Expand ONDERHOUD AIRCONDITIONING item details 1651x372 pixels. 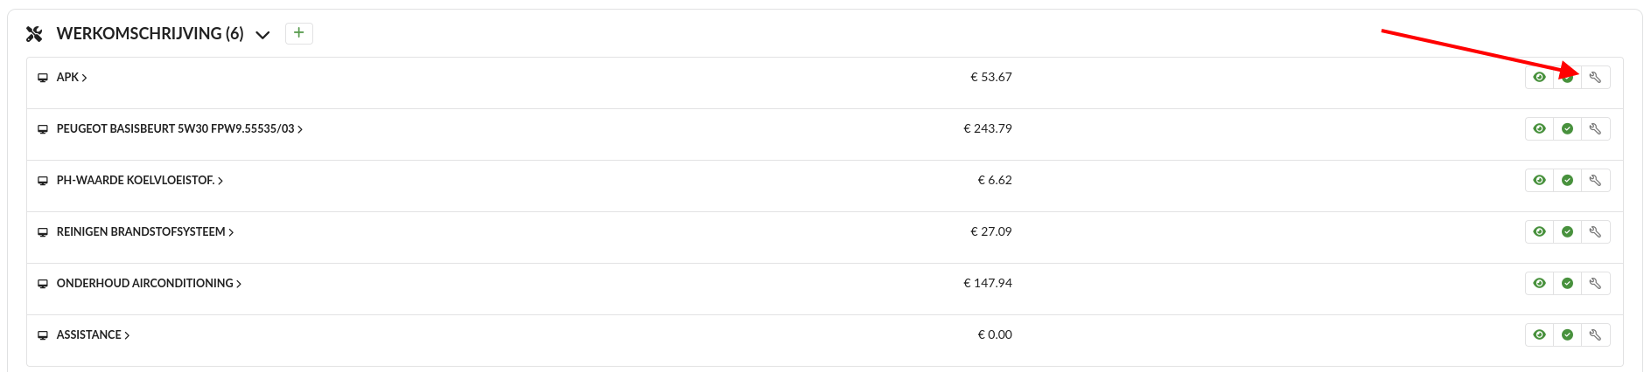239,284
